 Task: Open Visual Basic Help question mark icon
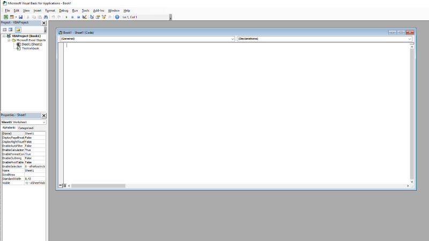click(117, 17)
